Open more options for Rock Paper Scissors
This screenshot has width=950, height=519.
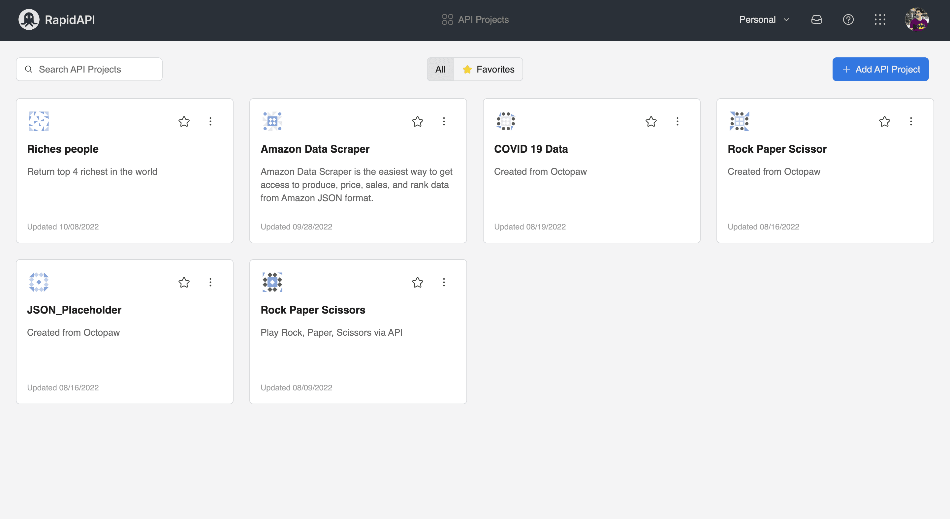[444, 282]
